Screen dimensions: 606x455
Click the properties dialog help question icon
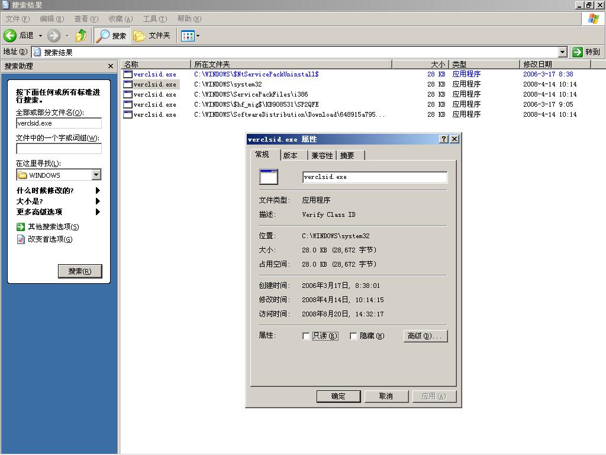[x=444, y=139]
